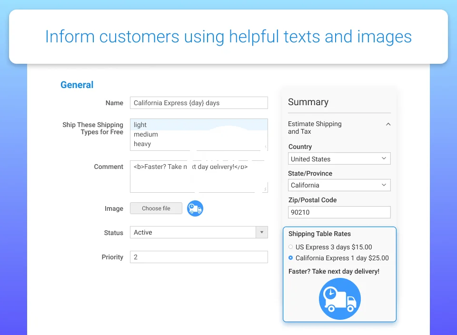Click the General section heading

click(x=77, y=85)
